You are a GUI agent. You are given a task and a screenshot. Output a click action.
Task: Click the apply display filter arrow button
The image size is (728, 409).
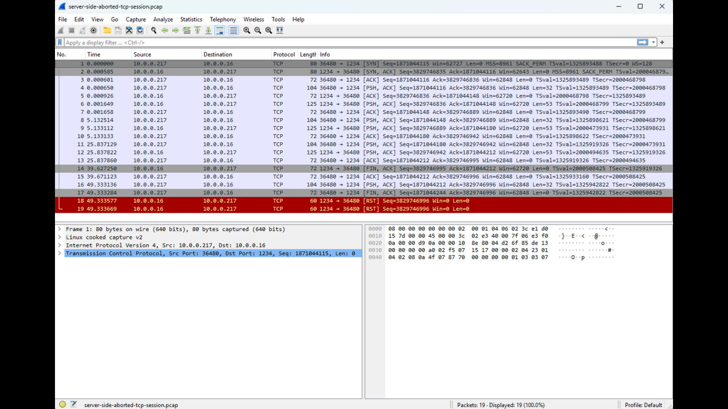[643, 42]
